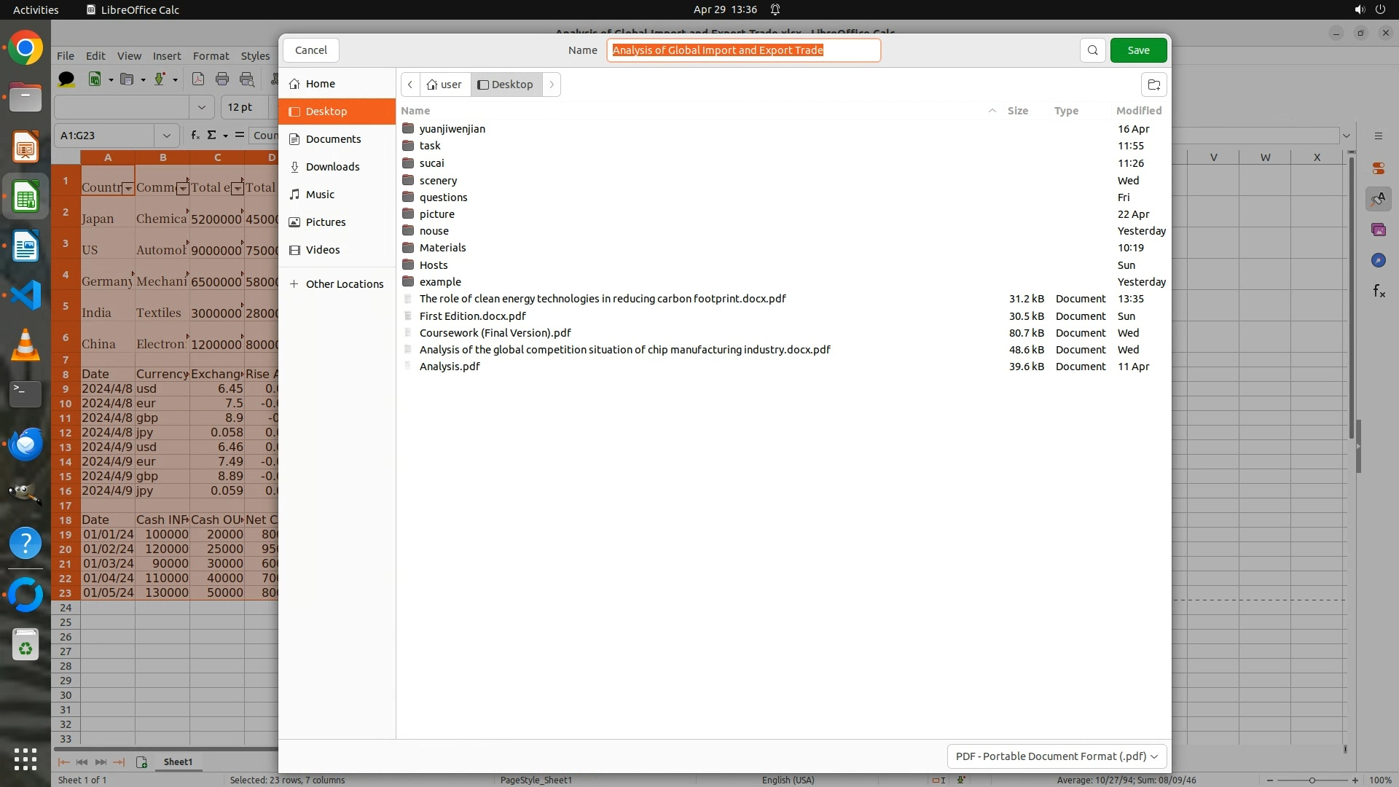Click the Print toolbar icon
The image size is (1399, 787).
222,79
